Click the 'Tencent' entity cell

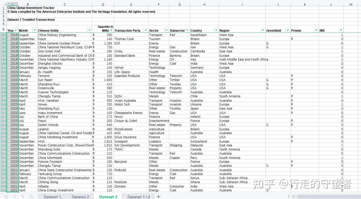tap(65, 76)
